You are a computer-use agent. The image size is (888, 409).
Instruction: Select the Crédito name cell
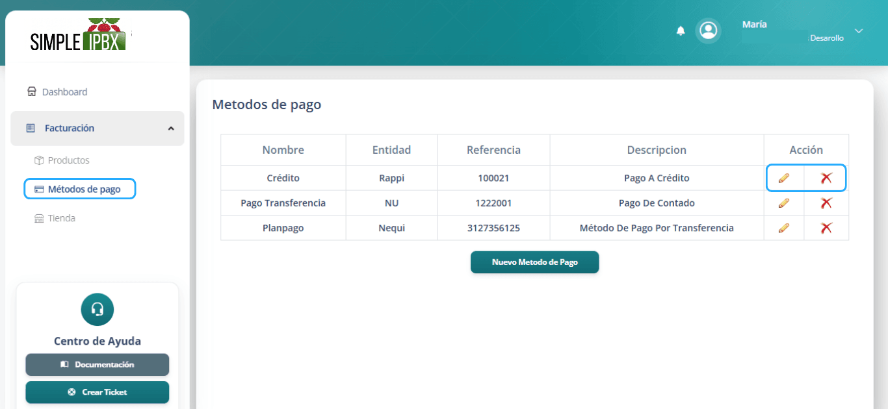point(283,178)
